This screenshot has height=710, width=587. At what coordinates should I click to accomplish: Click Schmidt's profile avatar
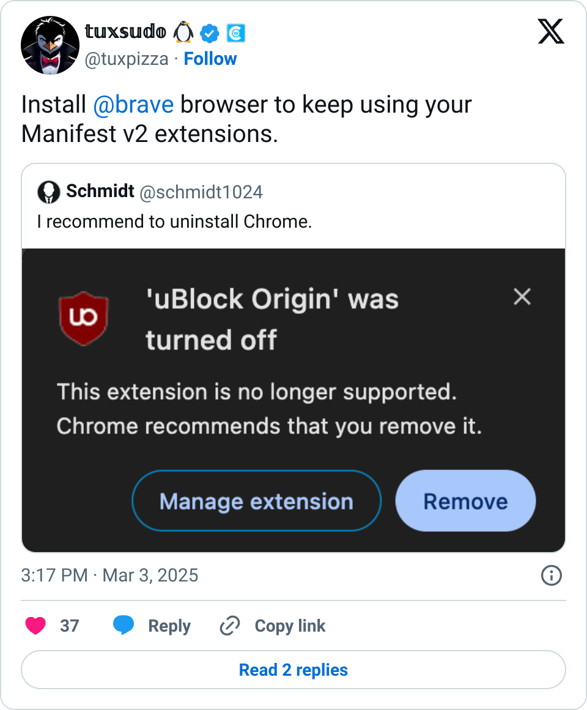[x=49, y=192]
